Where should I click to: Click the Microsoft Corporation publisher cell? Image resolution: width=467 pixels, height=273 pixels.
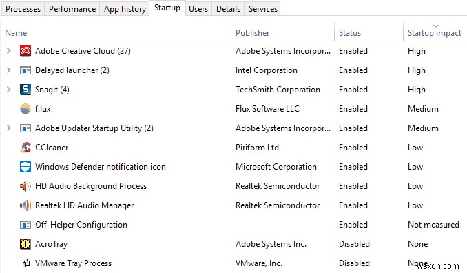[276, 167]
